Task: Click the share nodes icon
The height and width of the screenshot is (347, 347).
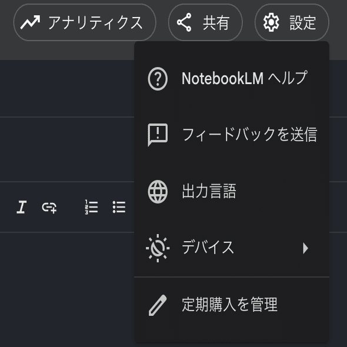Action: point(184,22)
